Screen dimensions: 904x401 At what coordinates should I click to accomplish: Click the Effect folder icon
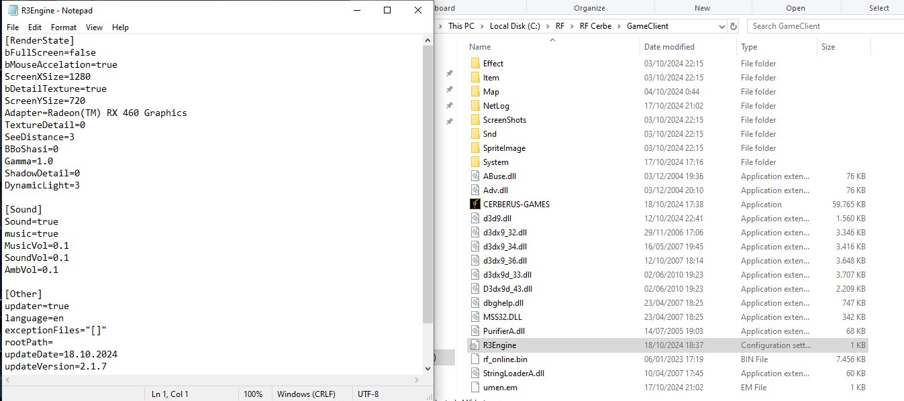(475, 64)
